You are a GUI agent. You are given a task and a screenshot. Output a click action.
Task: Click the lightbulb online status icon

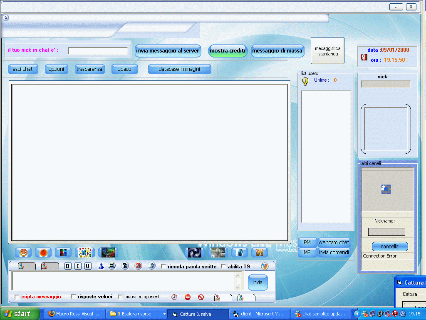coord(305,81)
